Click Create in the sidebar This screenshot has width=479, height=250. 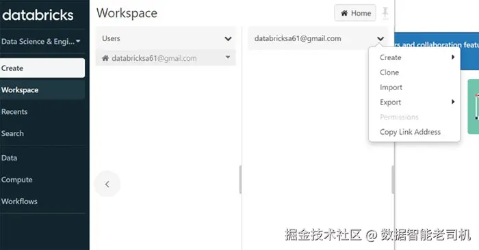(42, 68)
